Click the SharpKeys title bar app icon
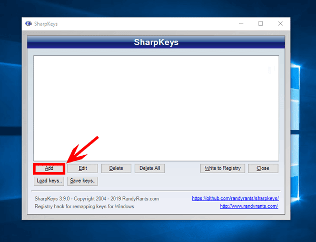Screen dimensions: 316x242 (x=28, y=24)
